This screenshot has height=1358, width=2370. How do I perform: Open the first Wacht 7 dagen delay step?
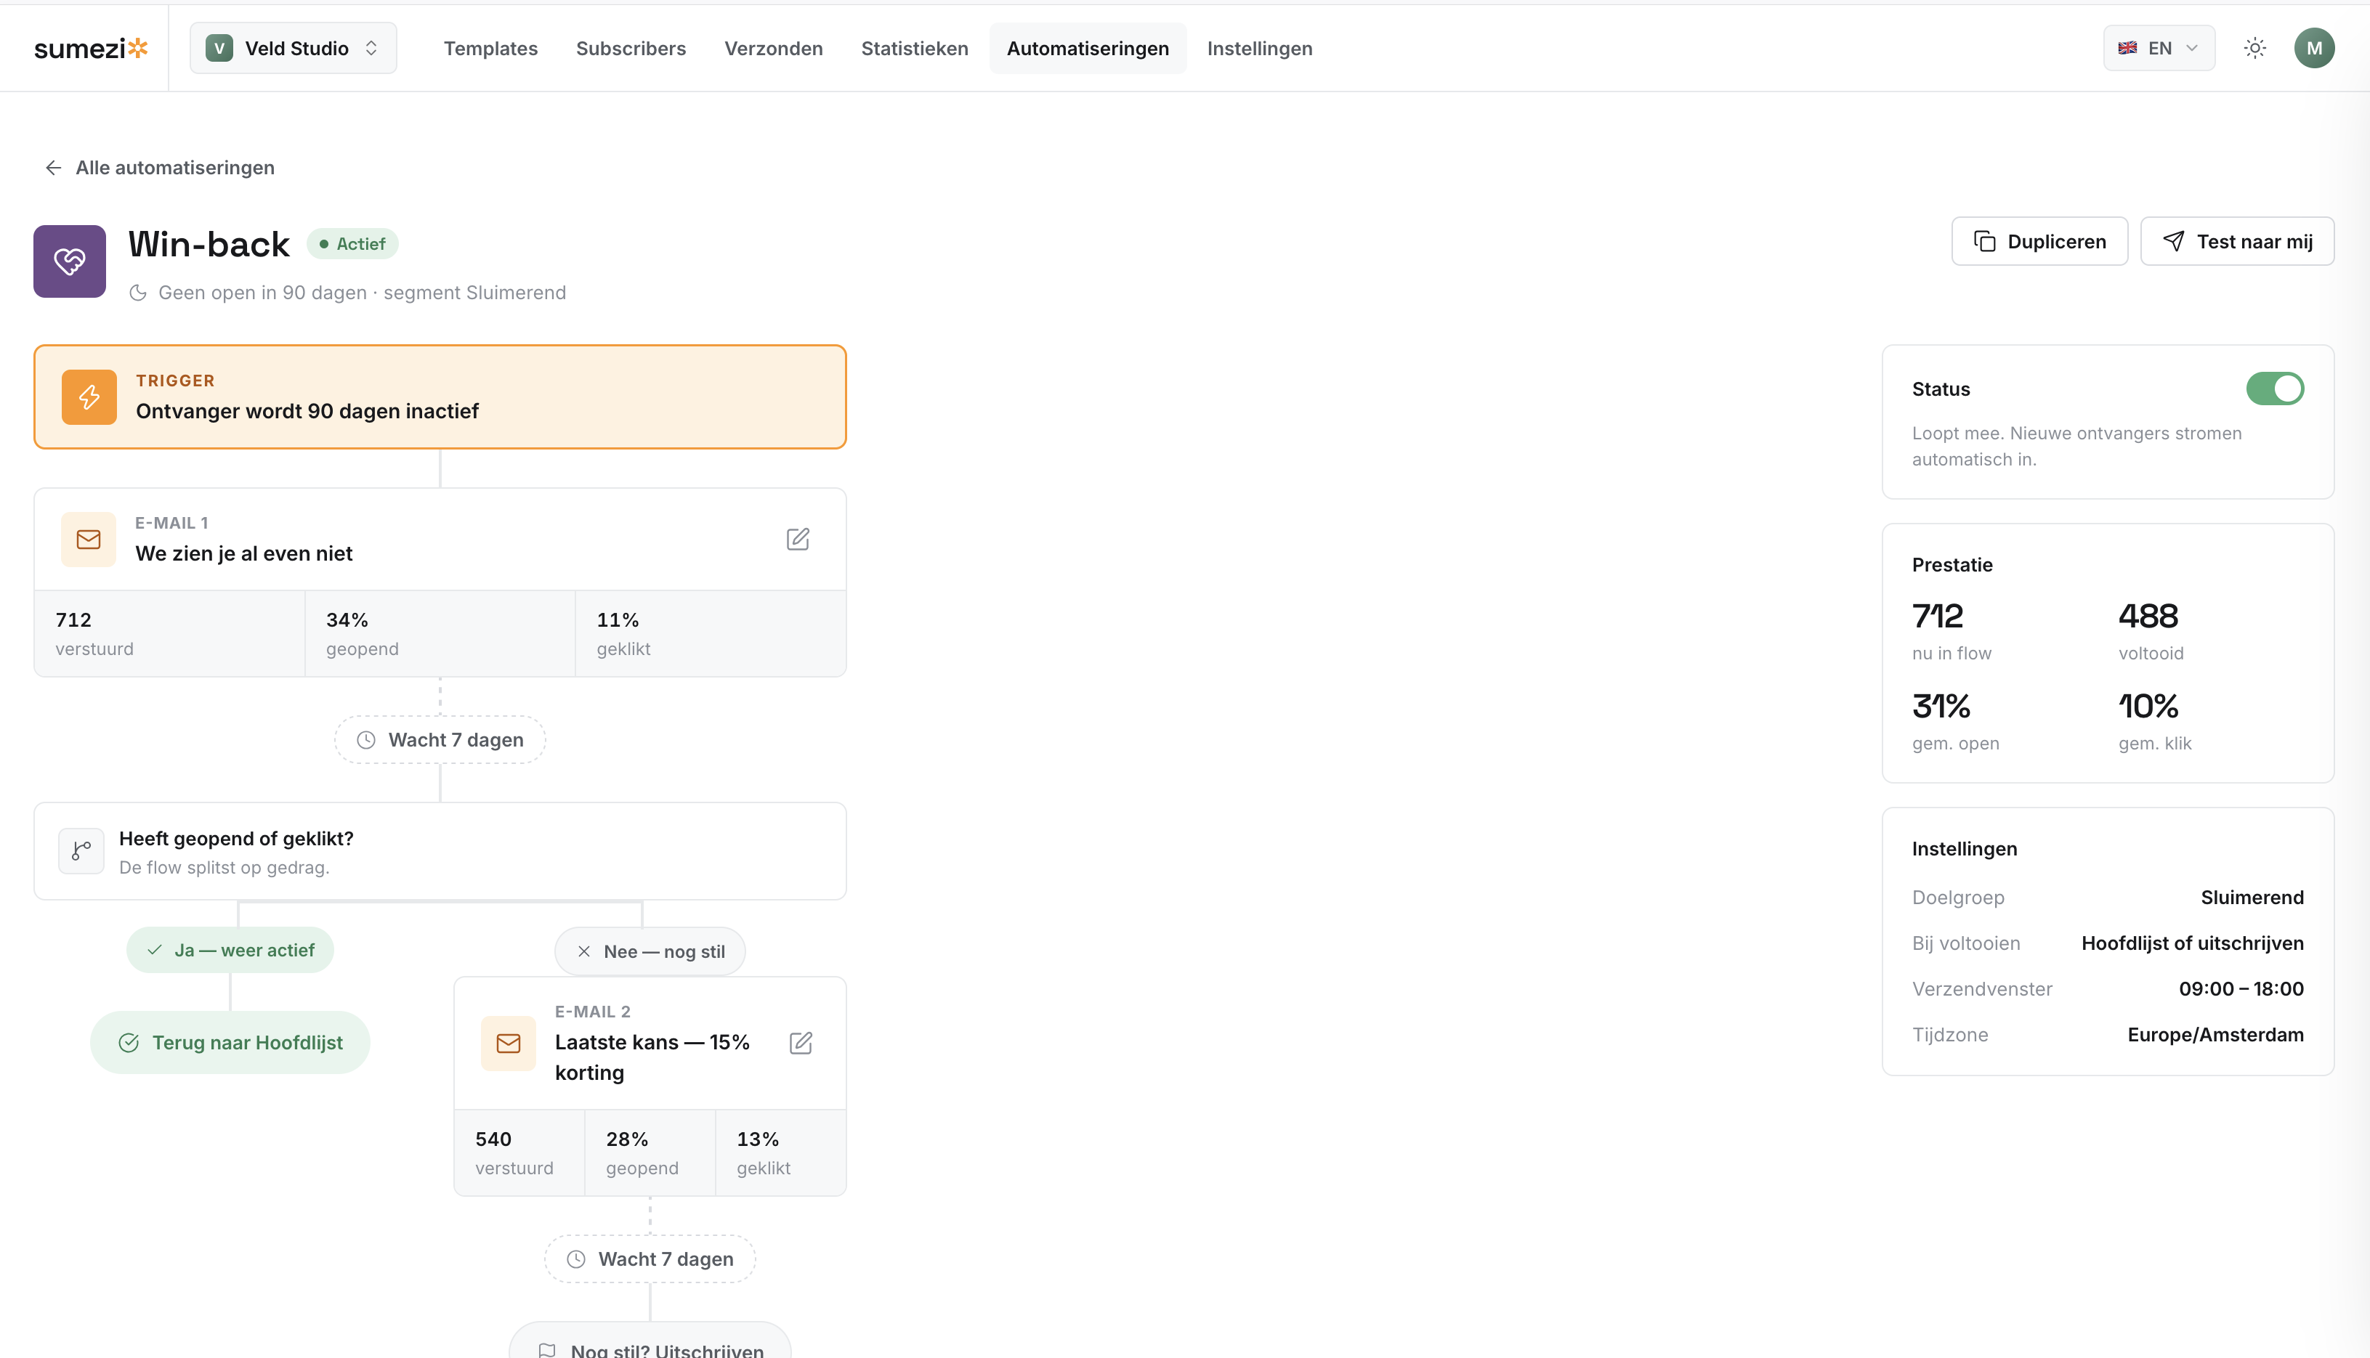coord(440,739)
